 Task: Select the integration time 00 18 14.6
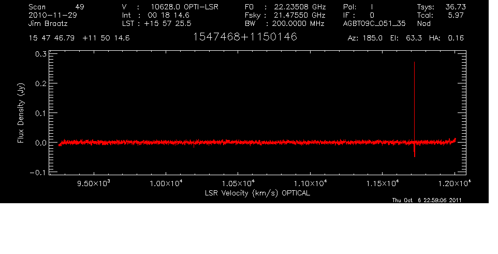[169, 15]
